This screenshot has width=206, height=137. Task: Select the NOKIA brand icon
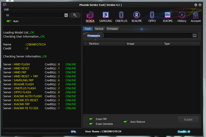(x=90, y=15)
